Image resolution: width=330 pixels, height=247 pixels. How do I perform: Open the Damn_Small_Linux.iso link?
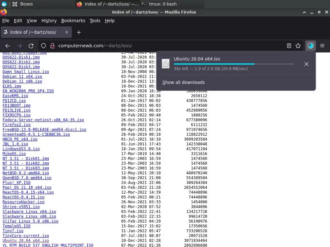(26, 72)
